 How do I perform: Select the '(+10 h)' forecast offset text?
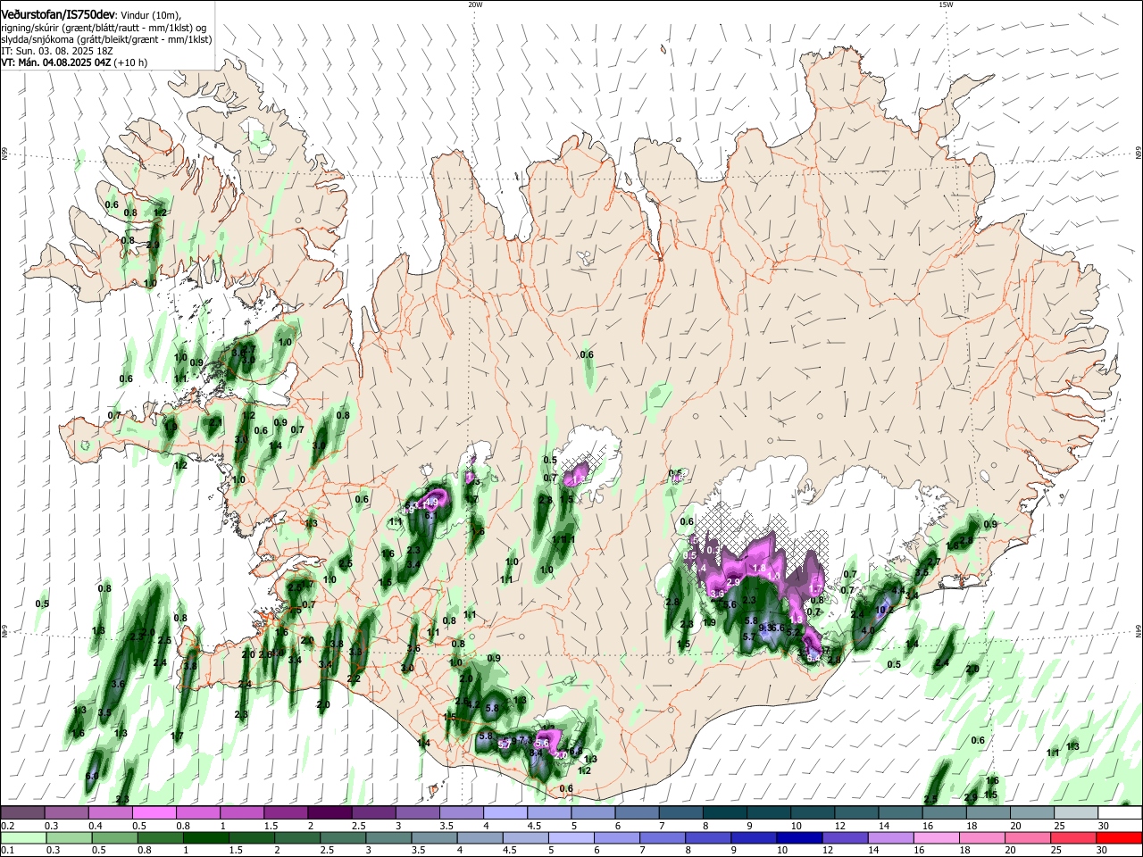tap(131, 62)
